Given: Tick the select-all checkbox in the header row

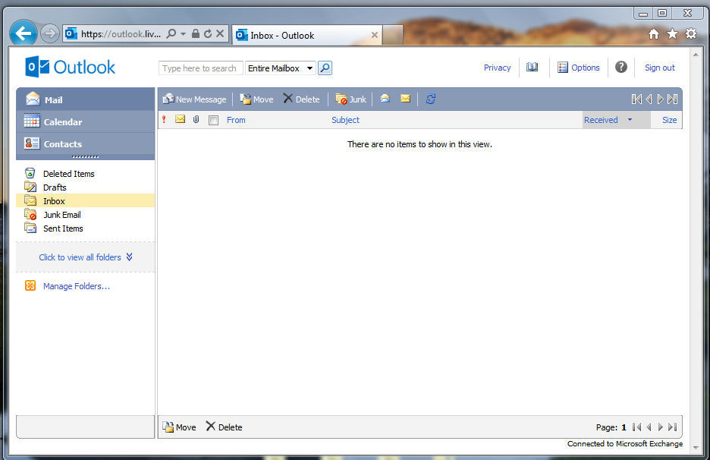Looking at the screenshot, I should click(213, 120).
